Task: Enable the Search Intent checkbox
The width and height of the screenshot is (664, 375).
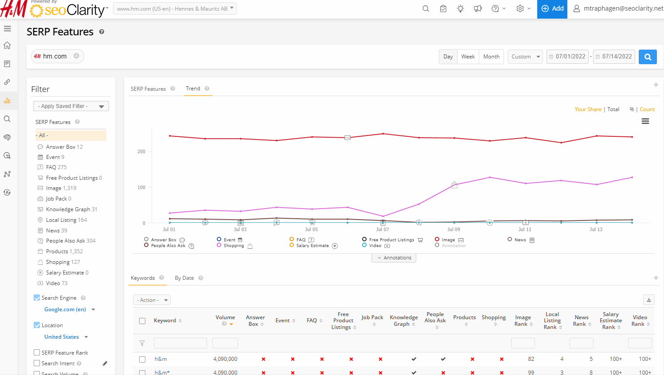Action: click(x=37, y=363)
